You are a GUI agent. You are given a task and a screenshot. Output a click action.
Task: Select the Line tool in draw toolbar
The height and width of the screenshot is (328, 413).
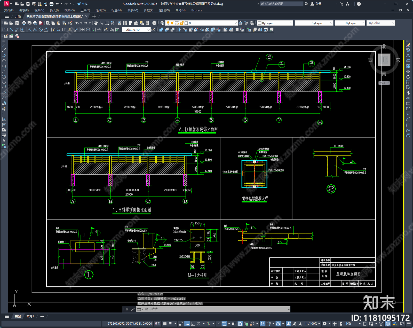coord(4,45)
